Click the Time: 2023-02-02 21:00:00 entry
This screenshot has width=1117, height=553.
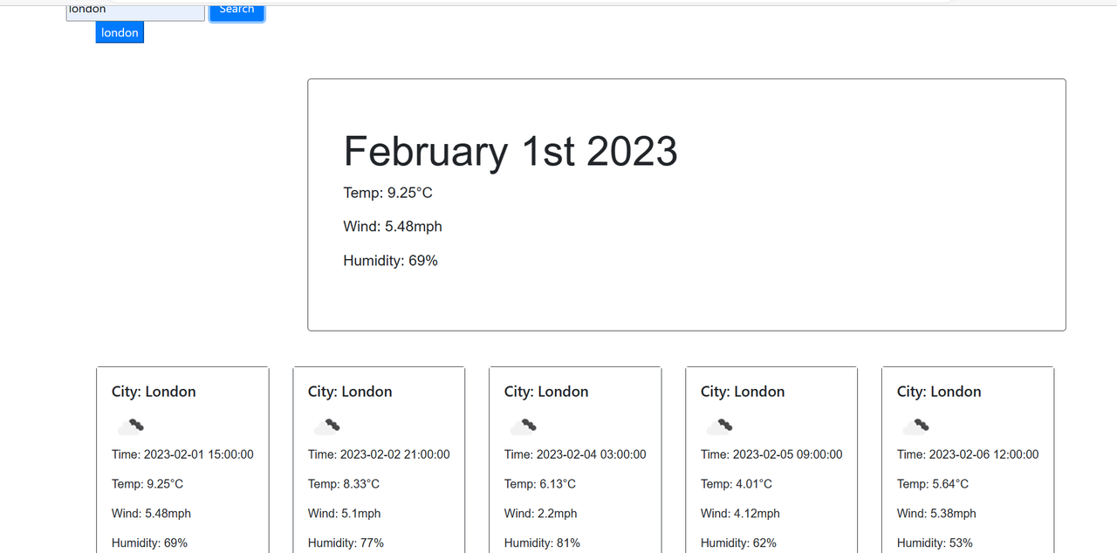tap(379, 454)
